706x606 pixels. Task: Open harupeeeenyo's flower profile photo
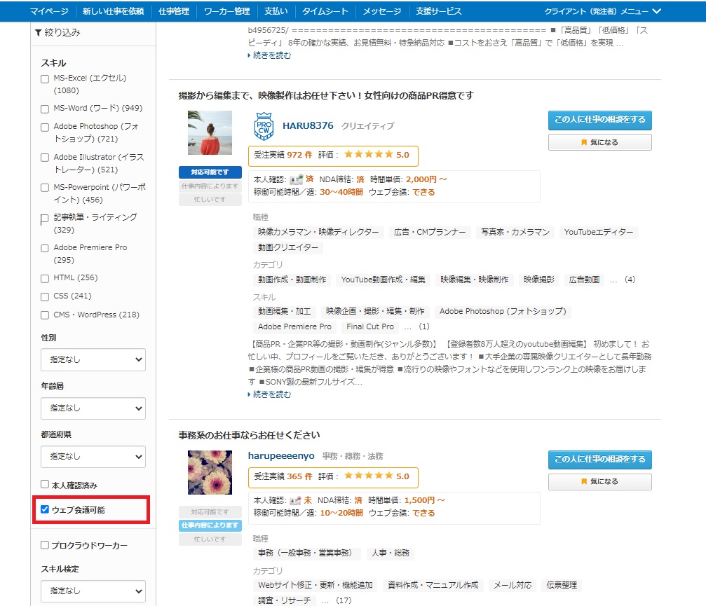click(210, 472)
